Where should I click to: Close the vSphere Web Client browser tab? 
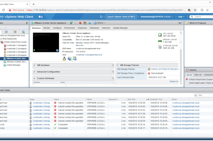click(27, 4)
